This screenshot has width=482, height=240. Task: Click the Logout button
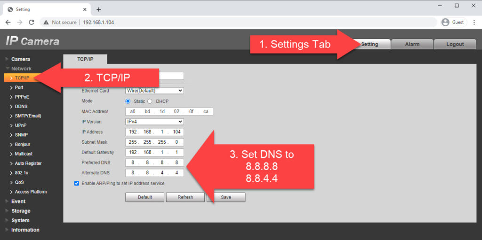[455, 44]
